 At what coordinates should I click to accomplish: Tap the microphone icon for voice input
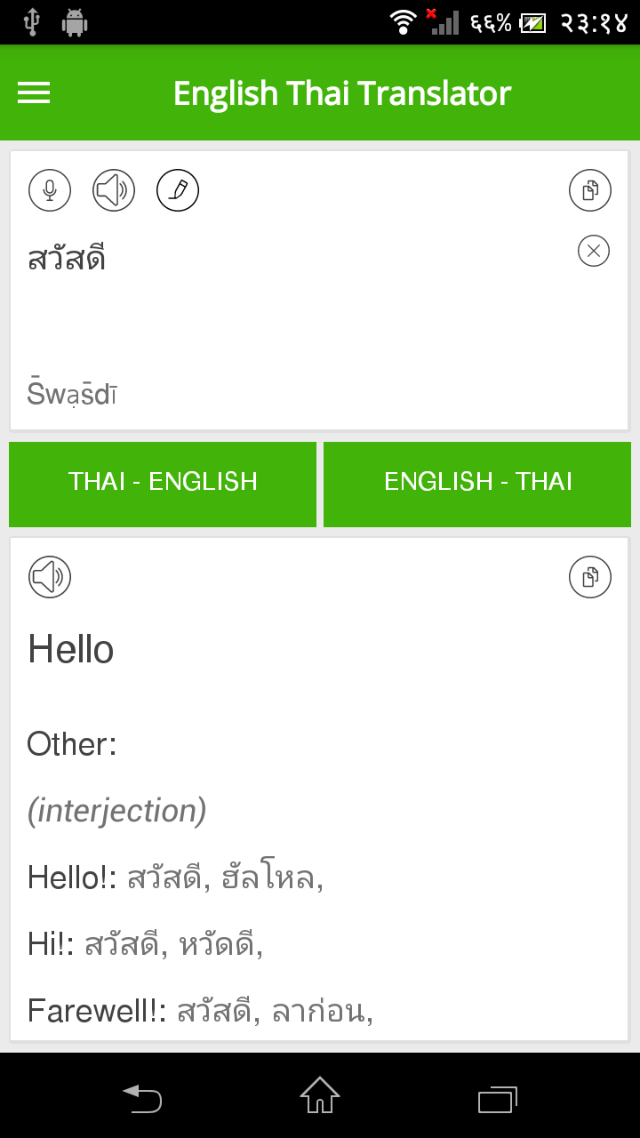49,189
